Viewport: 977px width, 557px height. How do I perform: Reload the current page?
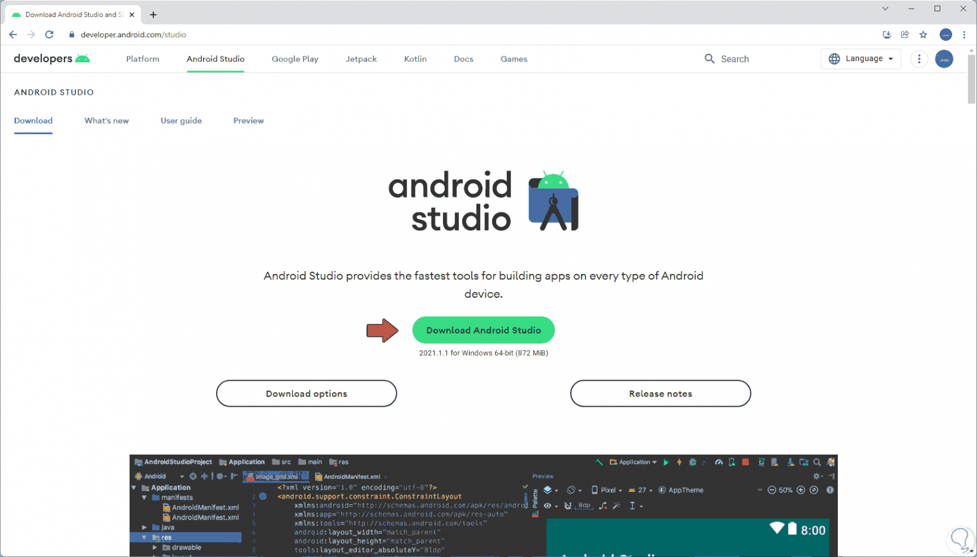[x=49, y=35]
